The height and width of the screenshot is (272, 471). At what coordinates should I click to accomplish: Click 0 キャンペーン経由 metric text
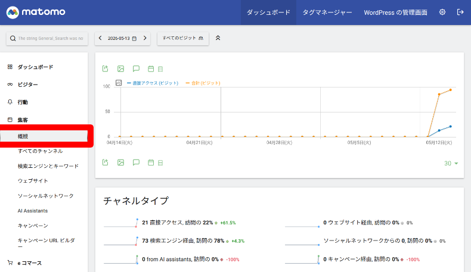tap(361, 259)
